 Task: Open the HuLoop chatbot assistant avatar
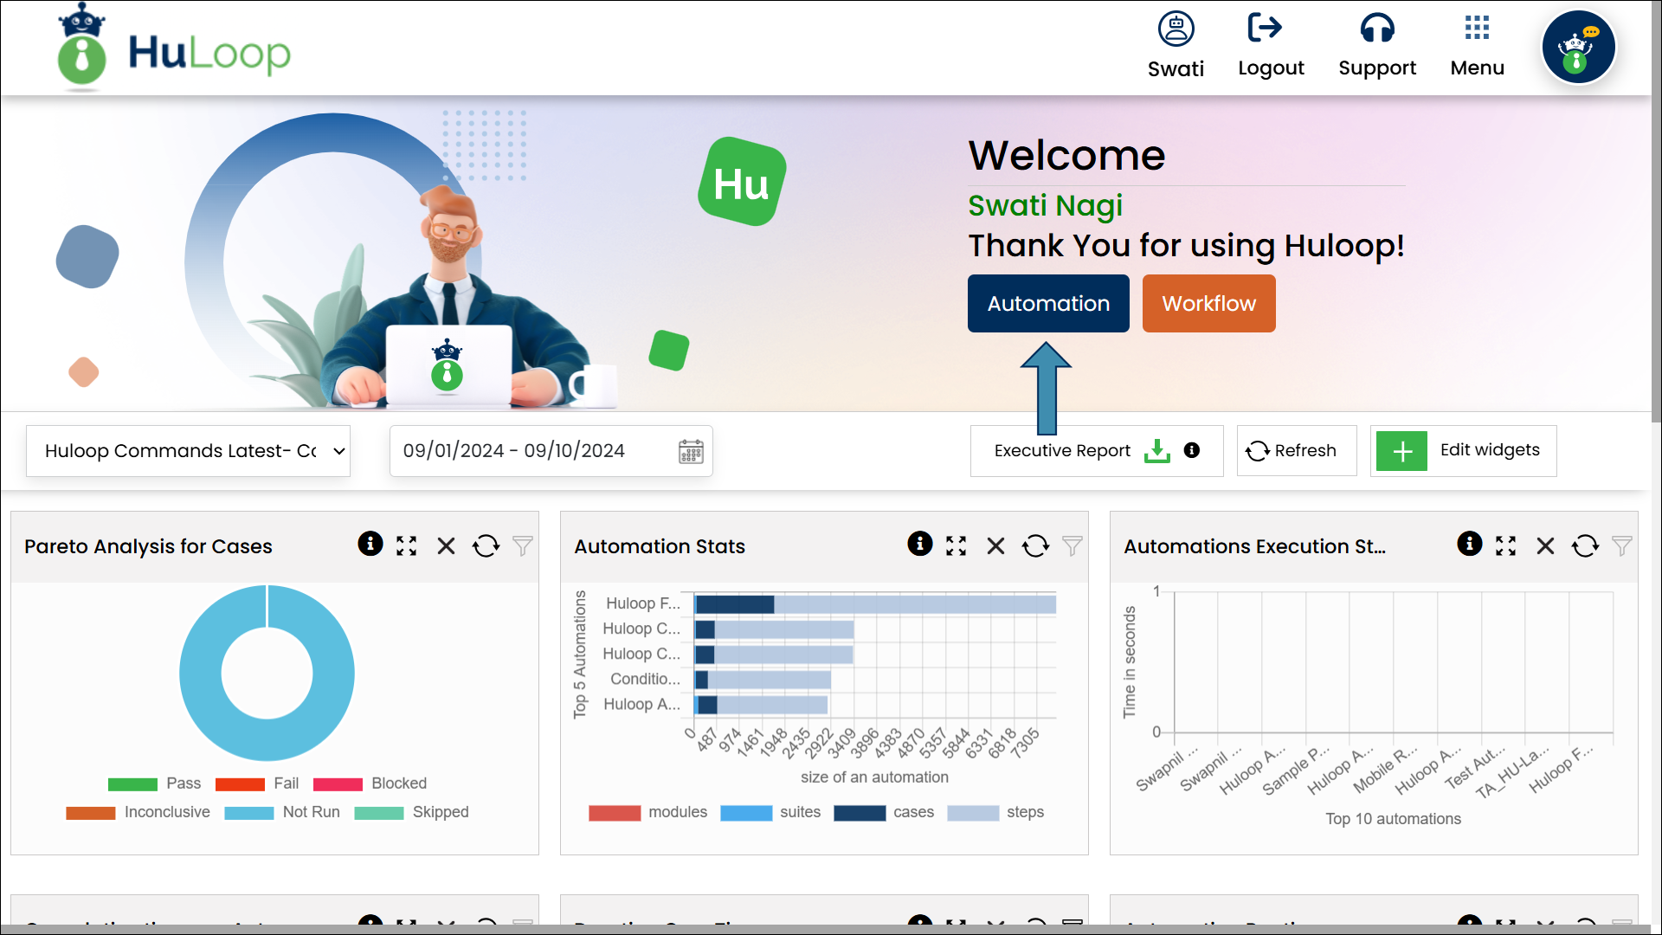1578,48
